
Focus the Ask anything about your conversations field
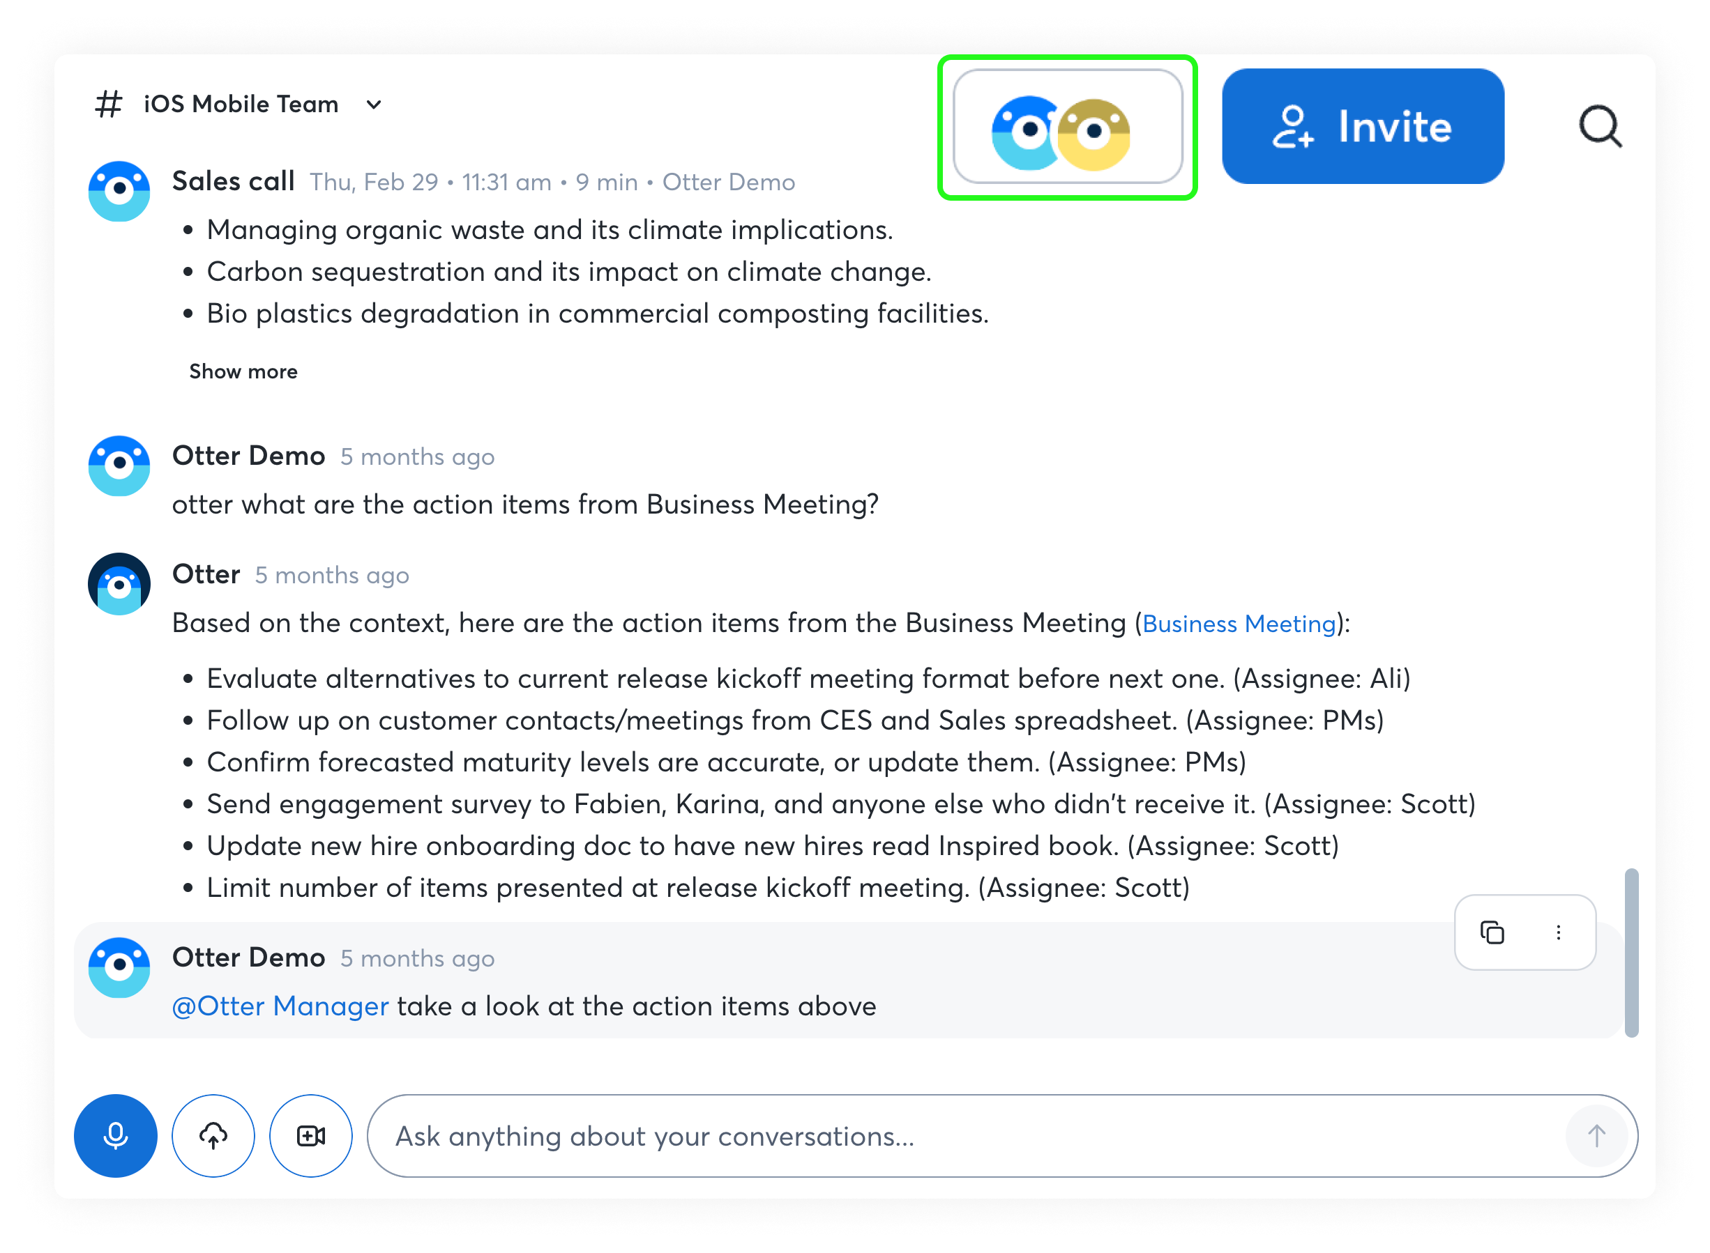1002,1136
